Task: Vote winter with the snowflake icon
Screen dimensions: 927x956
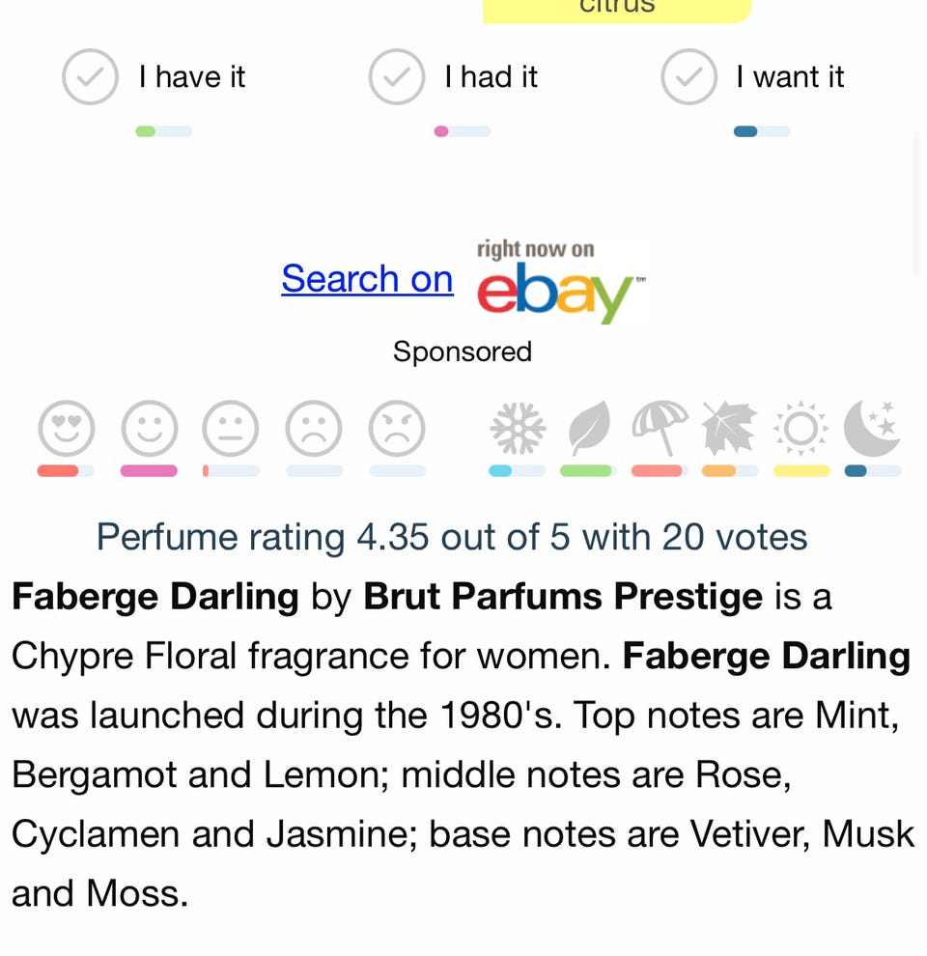Action: [517, 429]
